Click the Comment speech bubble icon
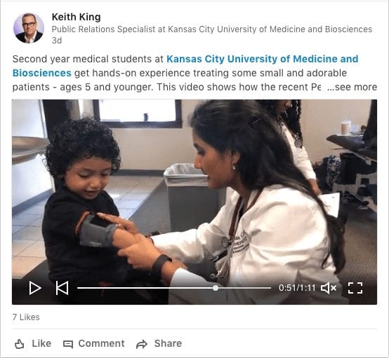The height and width of the screenshot is (358, 389). 68,344
